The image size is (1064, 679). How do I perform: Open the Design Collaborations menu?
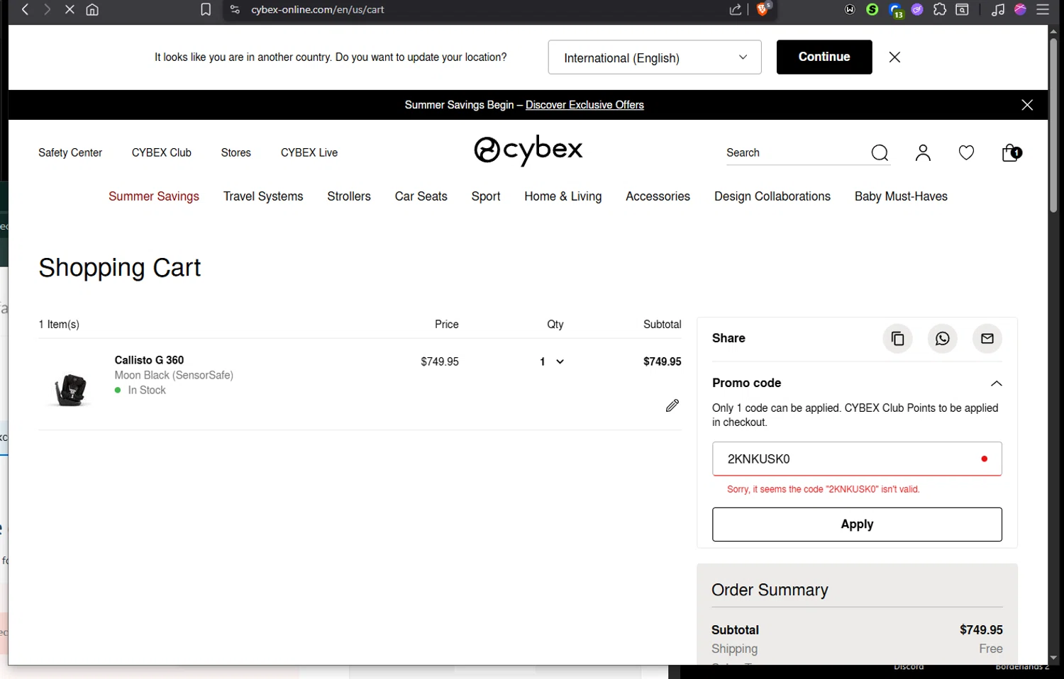coord(772,196)
